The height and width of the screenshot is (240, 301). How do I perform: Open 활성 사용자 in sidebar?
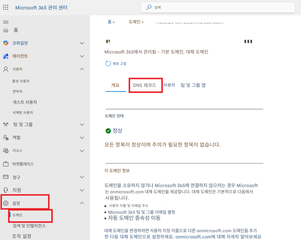pyautogui.click(x=21, y=81)
